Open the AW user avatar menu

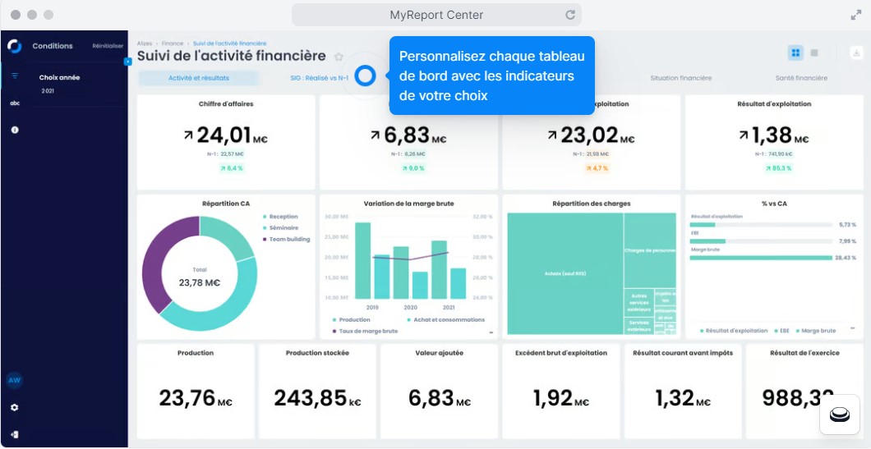[x=15, y=380]
